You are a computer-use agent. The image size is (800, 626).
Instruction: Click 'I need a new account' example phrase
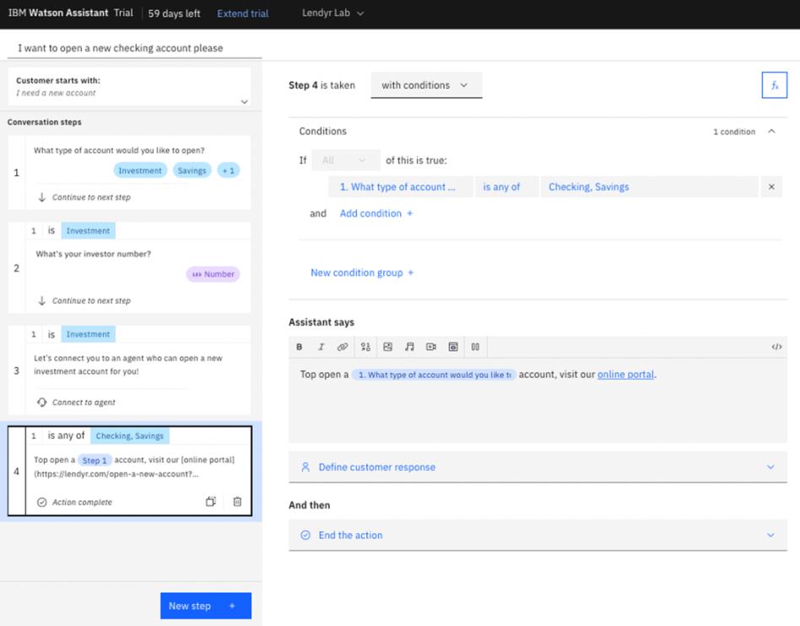[x=56, y=93]
